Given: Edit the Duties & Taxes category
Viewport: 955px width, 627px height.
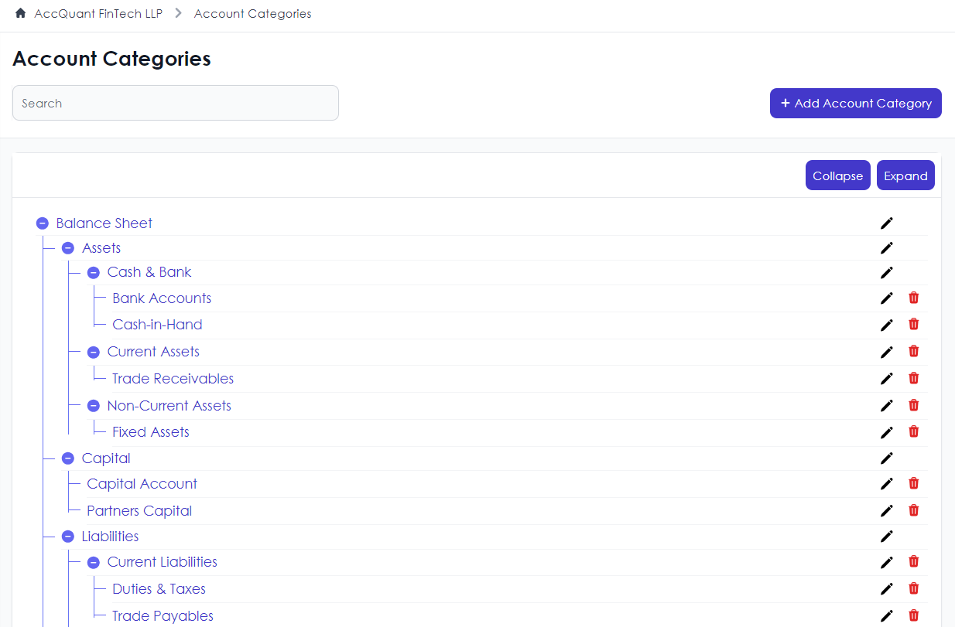Looking at the screenshot, I should [886, 588].
